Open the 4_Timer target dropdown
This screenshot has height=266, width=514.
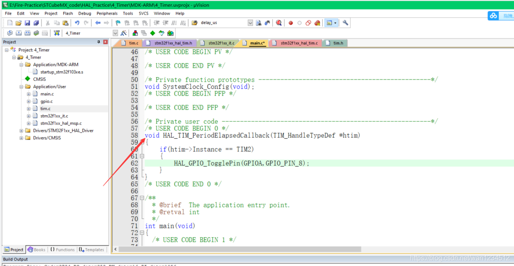click(x=115, y=33)
